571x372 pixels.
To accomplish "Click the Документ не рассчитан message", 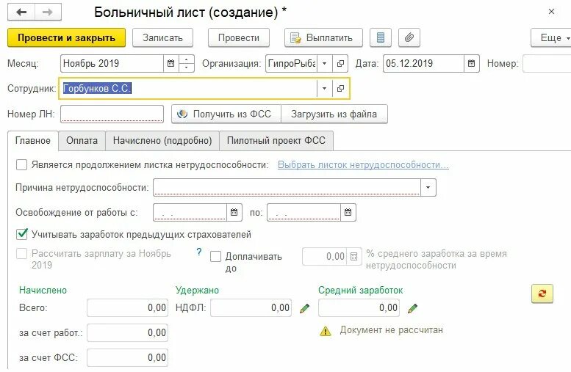I will coord(392,330).
